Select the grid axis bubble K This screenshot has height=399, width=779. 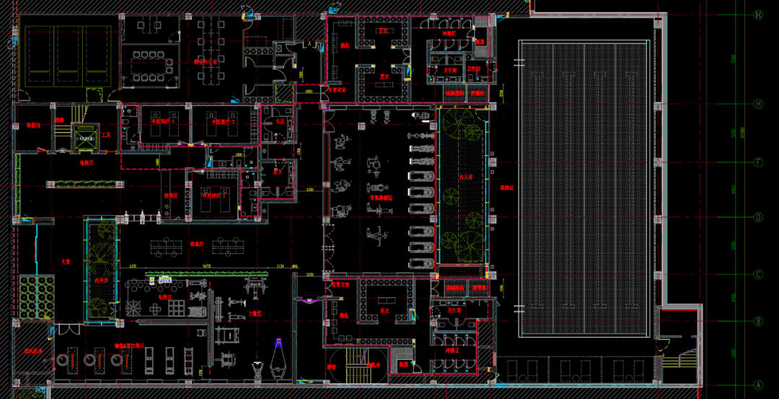pyautogui.click(x=758, y=14)
